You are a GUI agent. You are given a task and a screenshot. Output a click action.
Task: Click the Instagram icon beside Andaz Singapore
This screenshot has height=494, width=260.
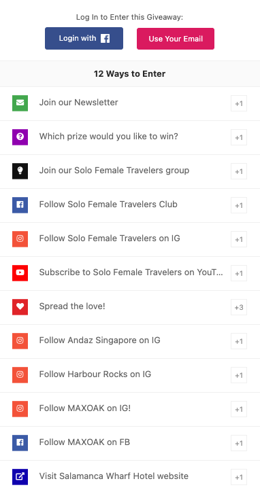tap(20, 341)
